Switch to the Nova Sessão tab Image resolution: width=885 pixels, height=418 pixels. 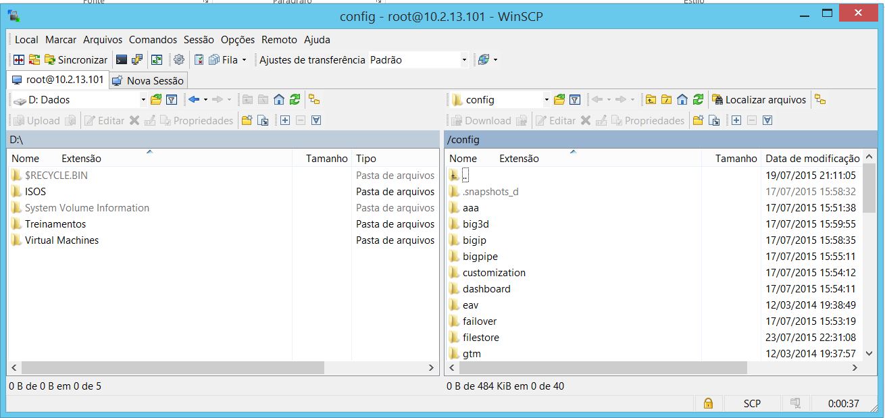click(x=148, y=80)
